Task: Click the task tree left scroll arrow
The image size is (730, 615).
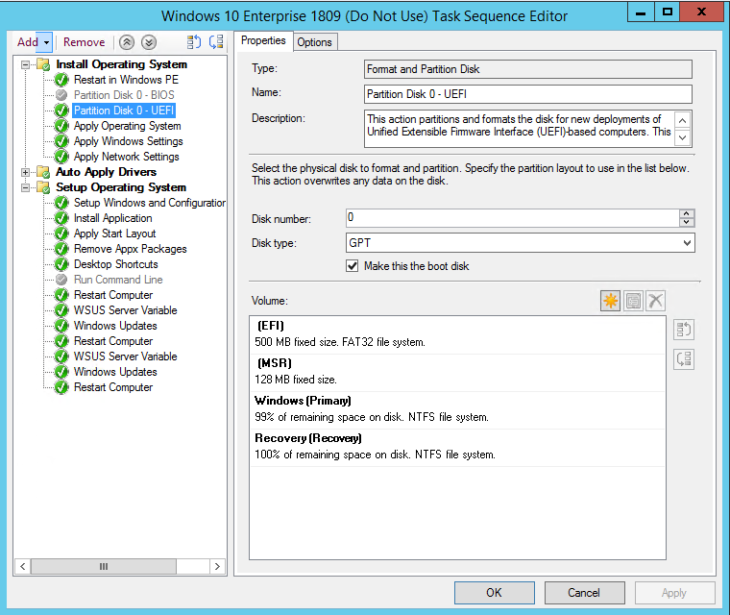Action: 23,567
